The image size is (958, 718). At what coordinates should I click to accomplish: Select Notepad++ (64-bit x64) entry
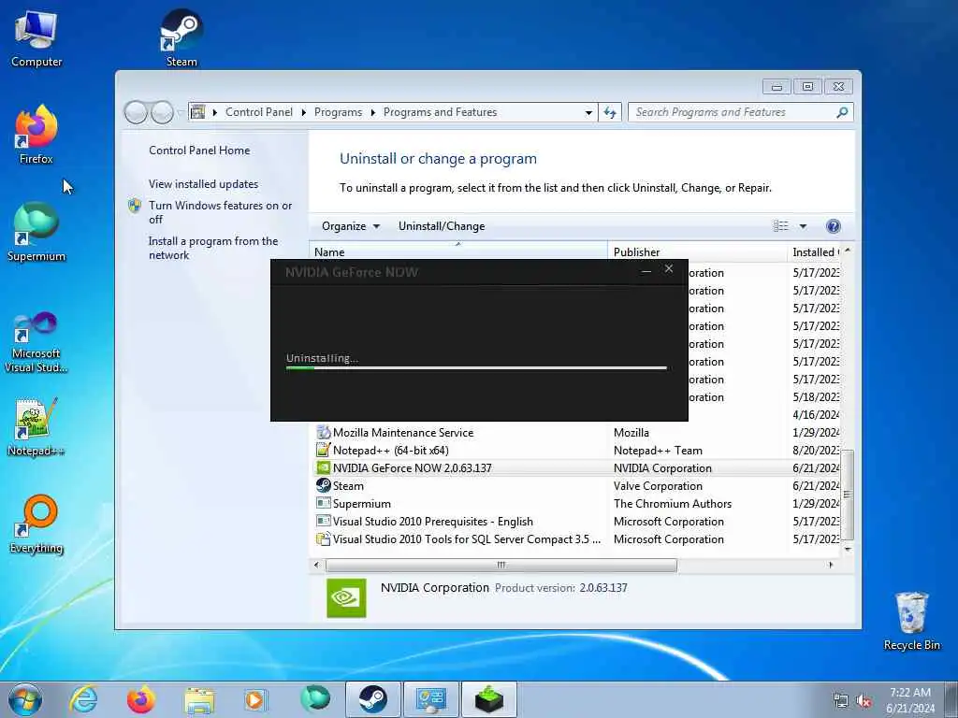(576, 450)
